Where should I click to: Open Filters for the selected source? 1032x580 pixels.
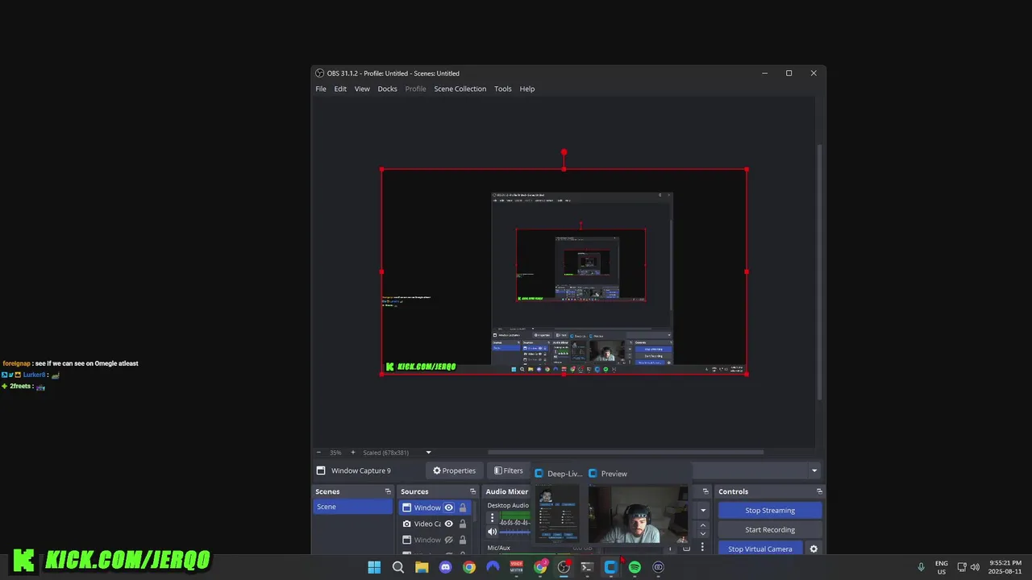tap(508, 470)
